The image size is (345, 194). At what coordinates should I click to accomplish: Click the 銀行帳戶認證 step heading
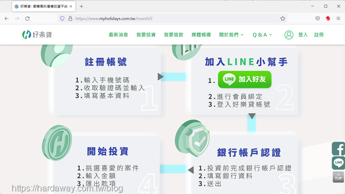(x=249, y=153)
